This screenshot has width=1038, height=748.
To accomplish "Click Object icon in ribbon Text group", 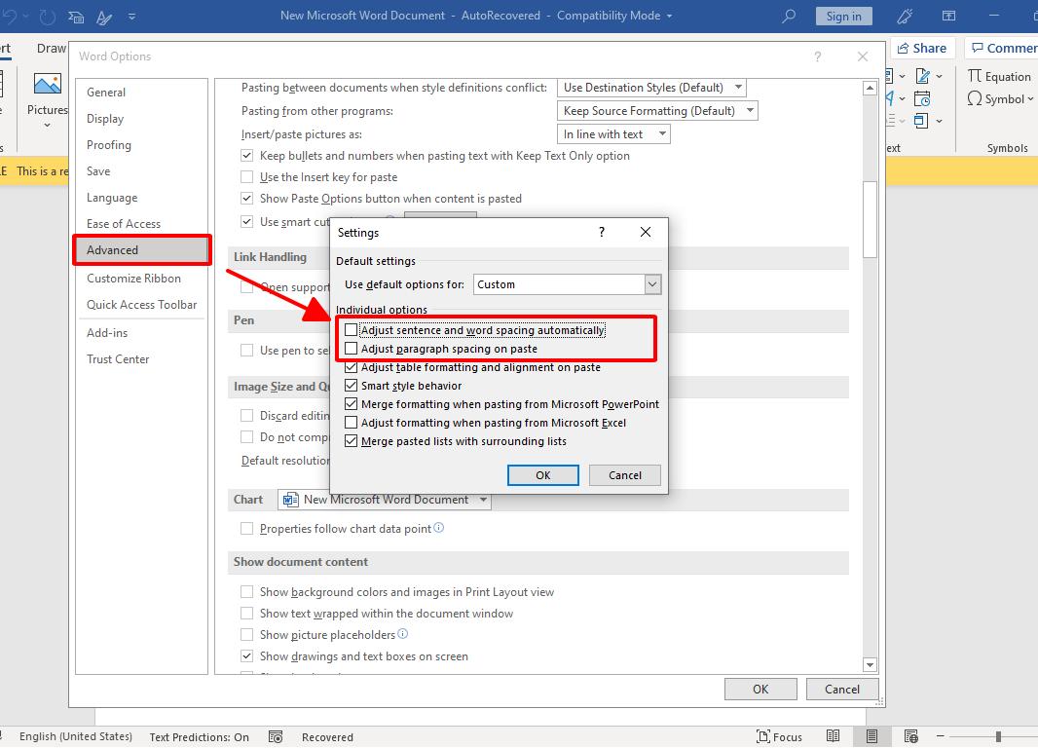I will (920, 121).
